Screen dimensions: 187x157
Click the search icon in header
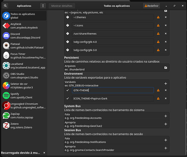click(5, 6)
